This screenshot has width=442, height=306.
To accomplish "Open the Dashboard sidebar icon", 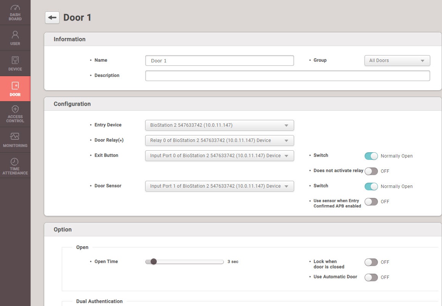I will click(15, 8).
